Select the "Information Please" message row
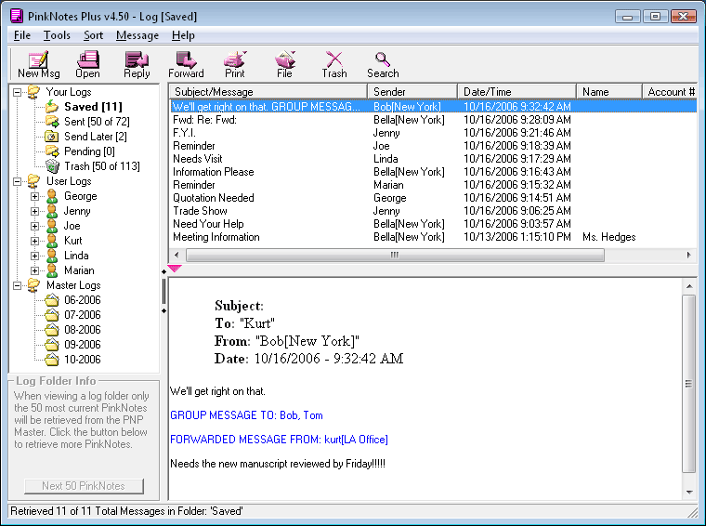 433,172
